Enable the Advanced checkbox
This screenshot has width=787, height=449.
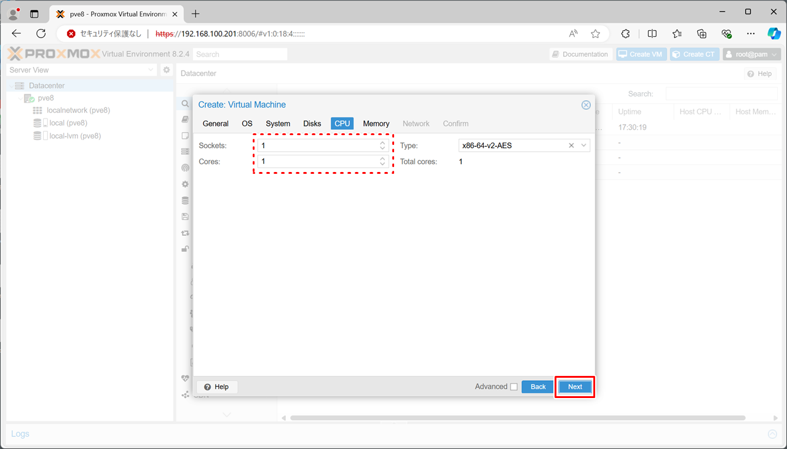[513, 387]
